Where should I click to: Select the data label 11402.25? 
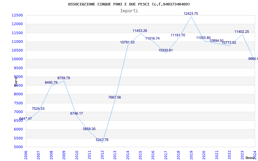click(x=242, y=32)
